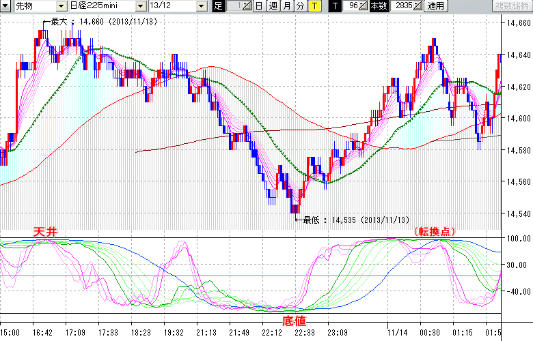Open the 先物 product type dropdown

[61, 6]
